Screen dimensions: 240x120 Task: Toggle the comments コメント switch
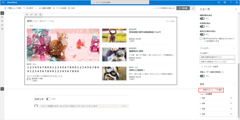(x=49, y=99)
